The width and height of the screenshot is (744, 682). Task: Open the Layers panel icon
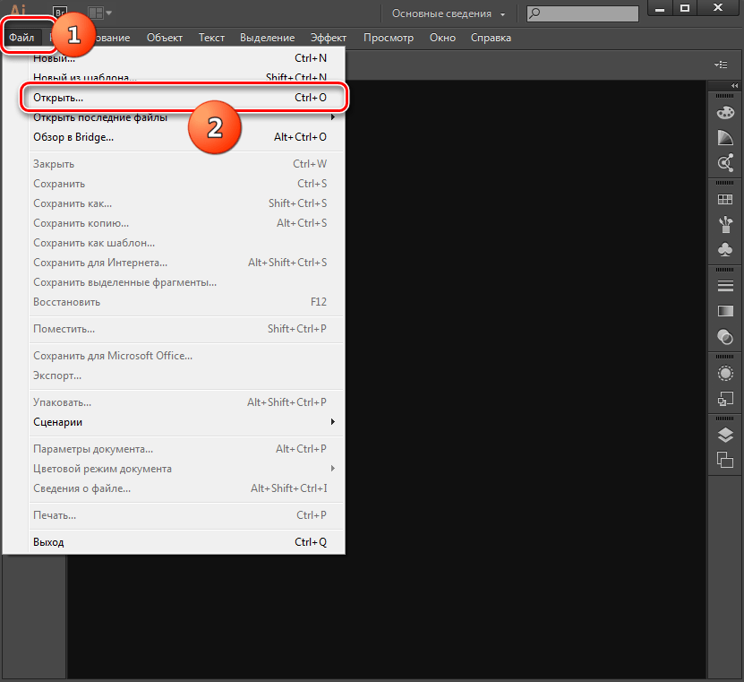(725, 435)
